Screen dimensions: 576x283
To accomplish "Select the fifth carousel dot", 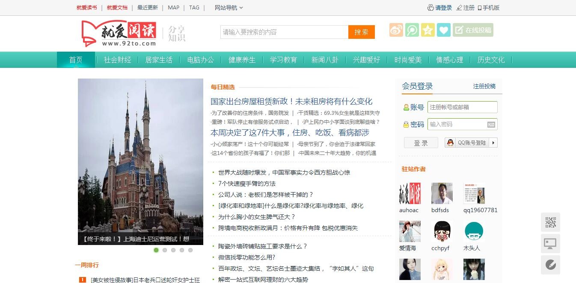I will (190, 250).
